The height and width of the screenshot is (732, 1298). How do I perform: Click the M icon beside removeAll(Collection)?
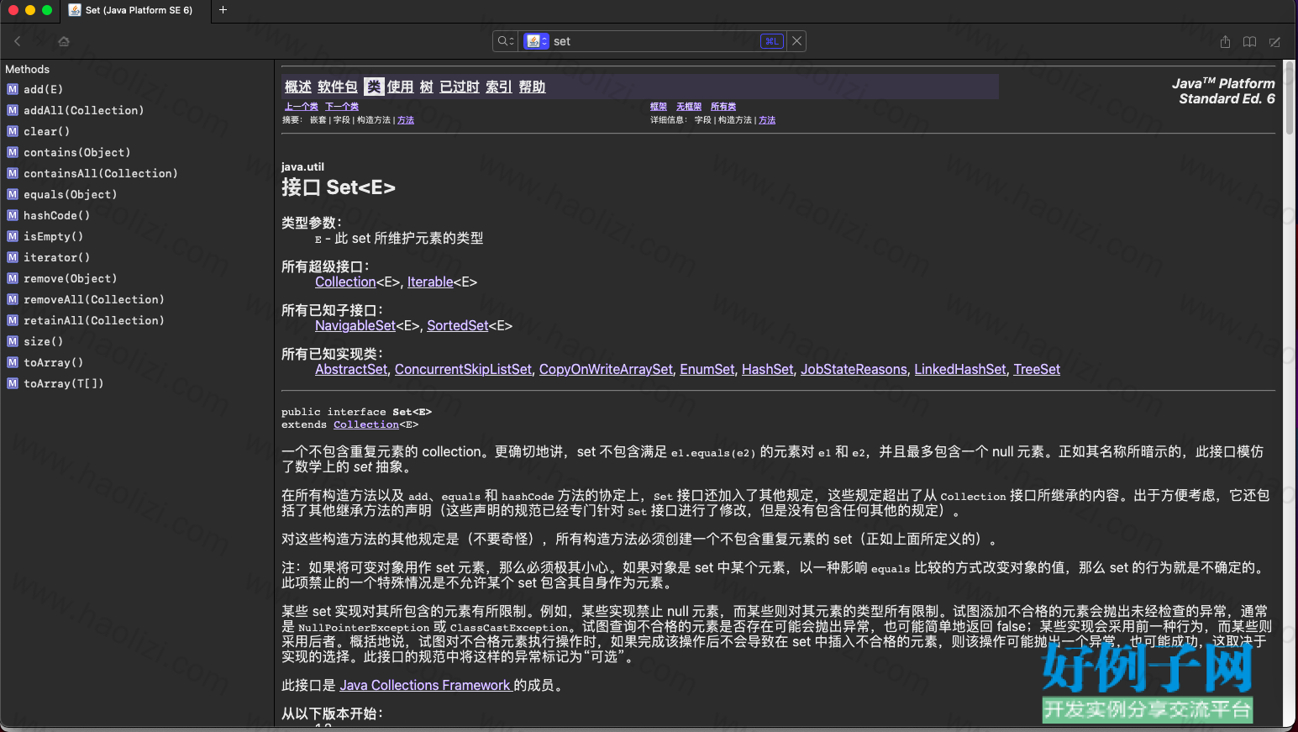tap(13, 299)
